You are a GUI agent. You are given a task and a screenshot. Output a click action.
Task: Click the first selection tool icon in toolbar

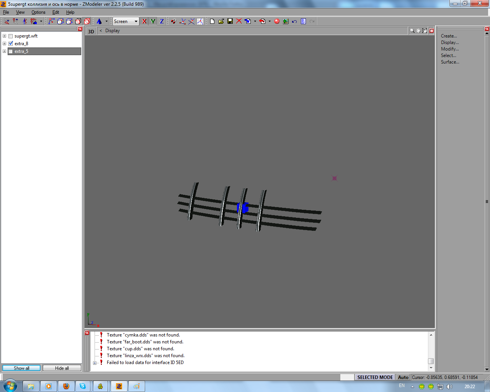7,21
